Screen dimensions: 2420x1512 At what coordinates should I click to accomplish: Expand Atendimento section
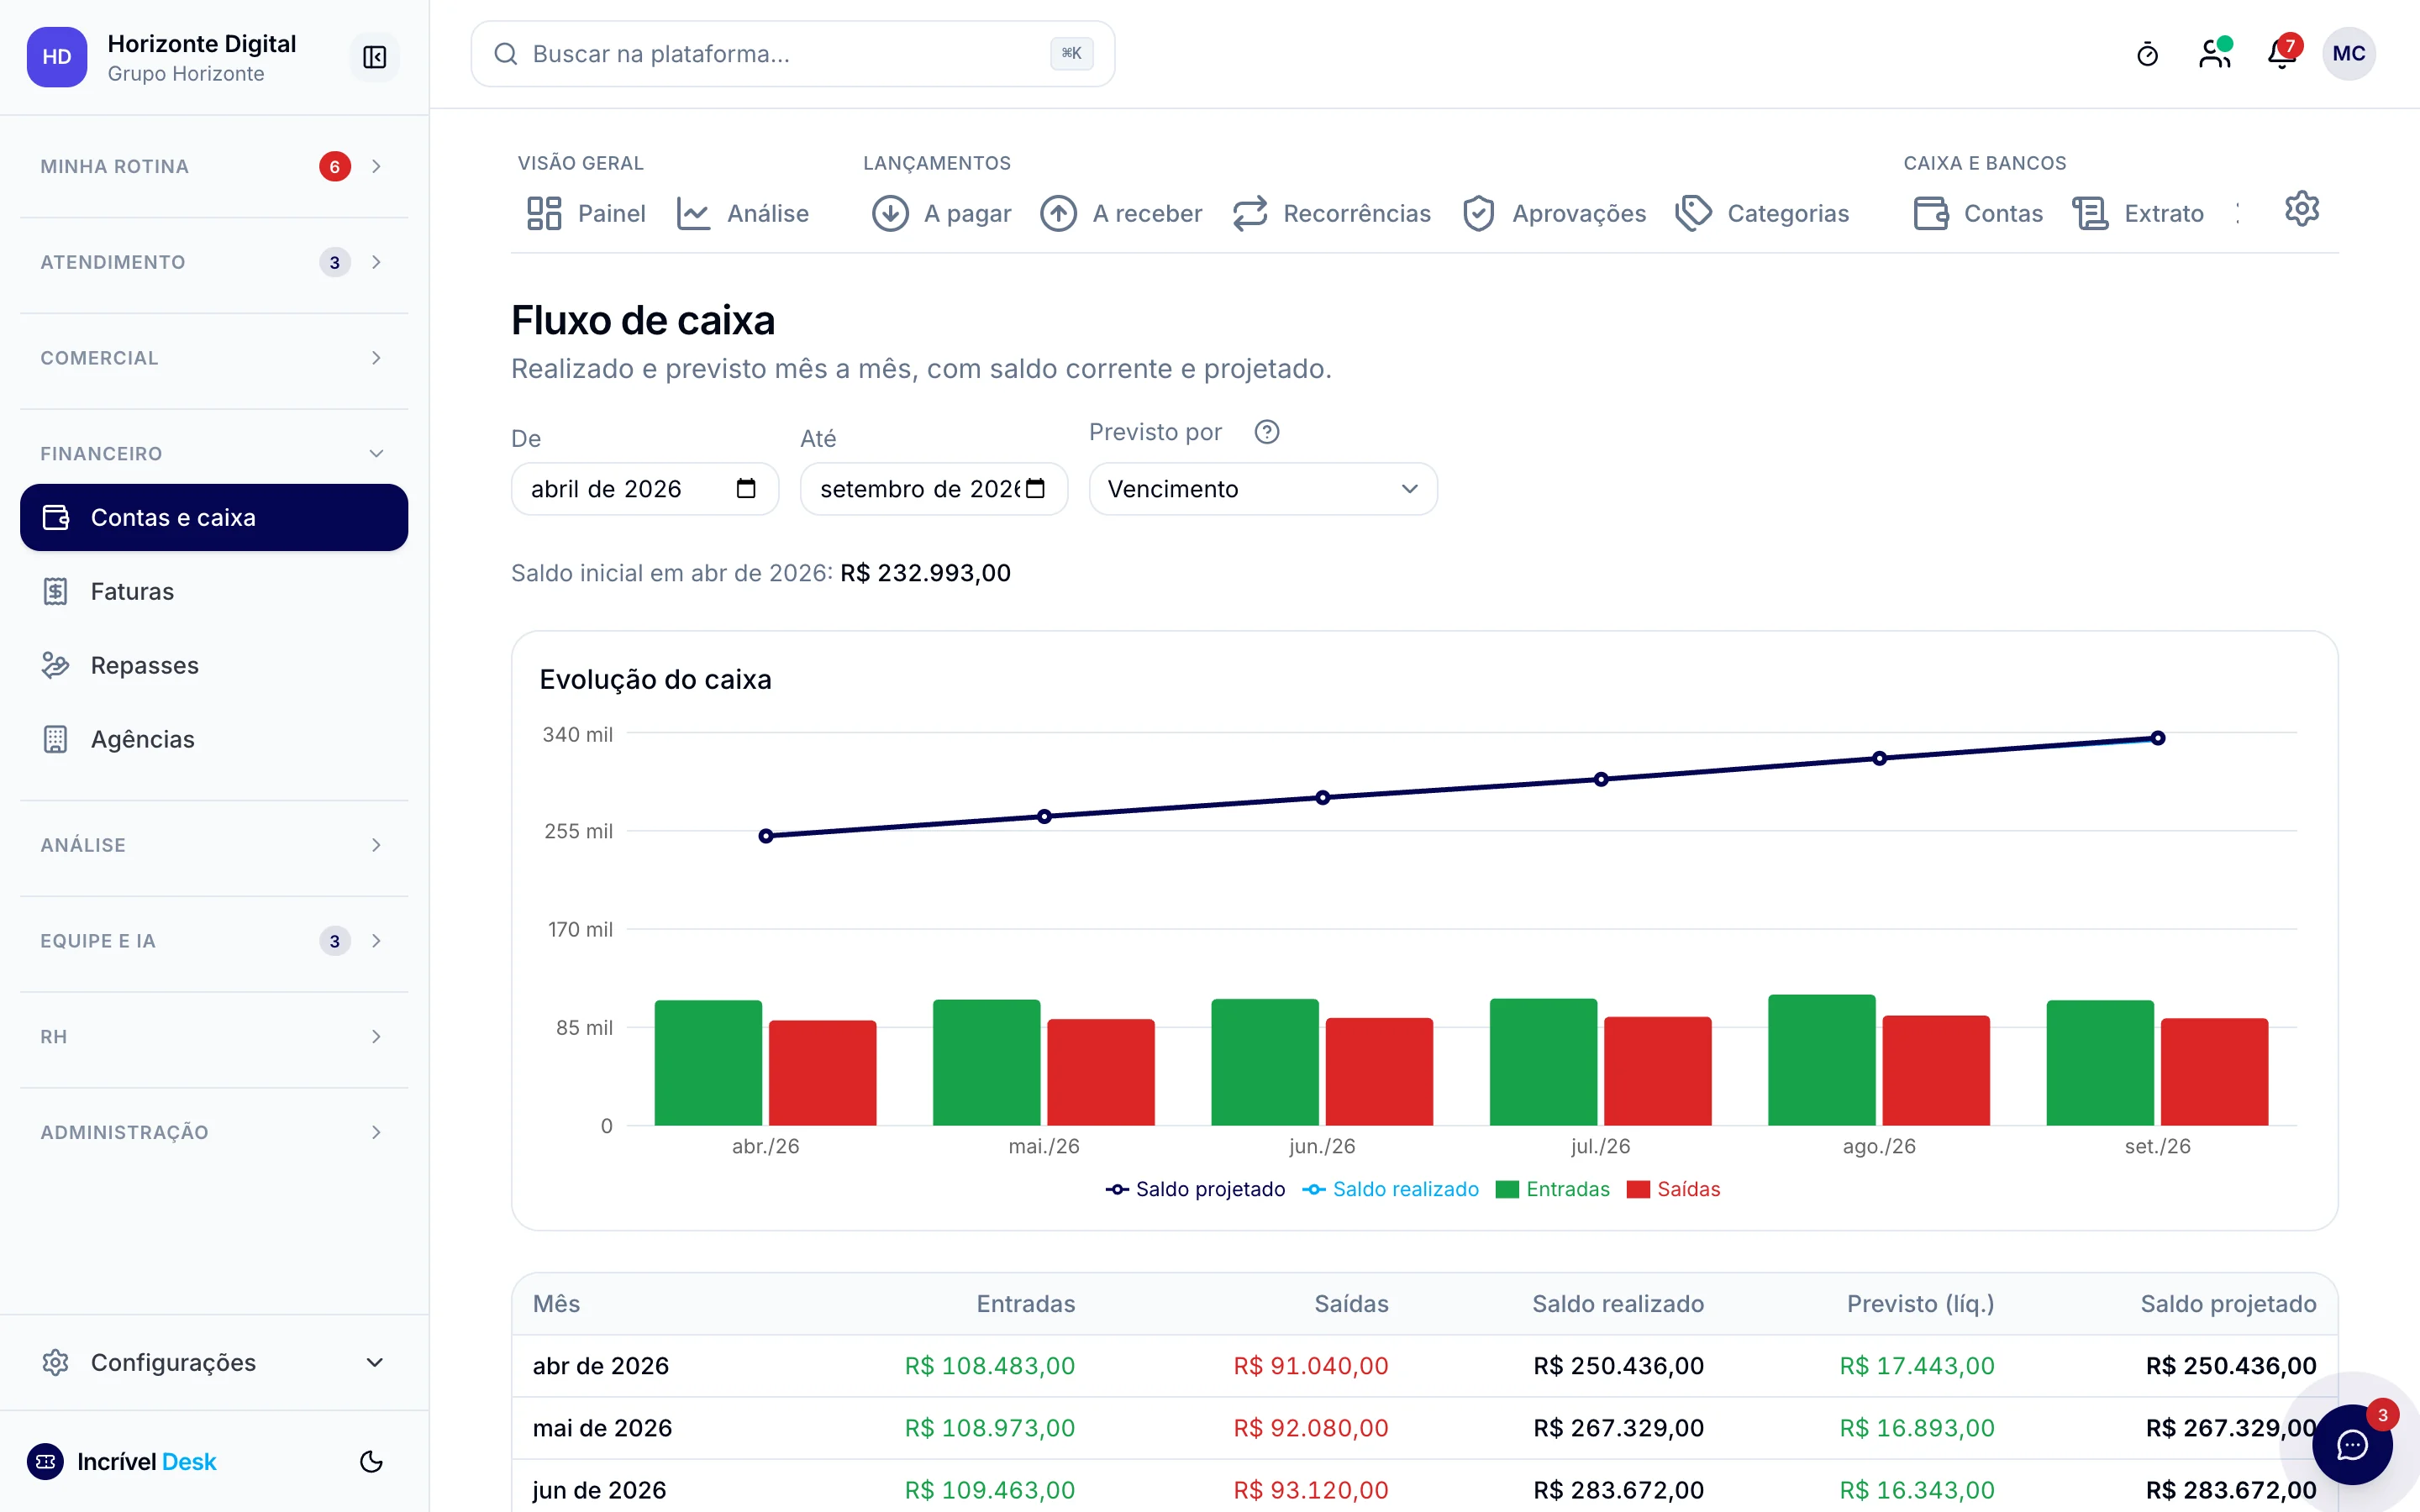[214, 262]
